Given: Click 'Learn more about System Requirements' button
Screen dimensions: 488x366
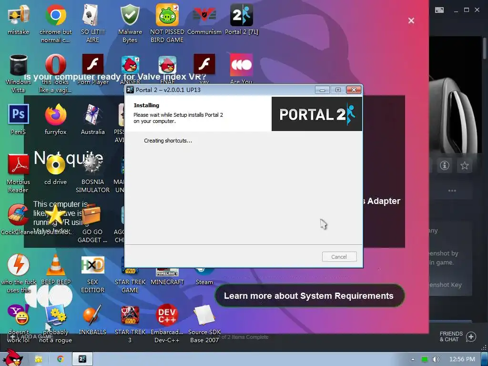Looking at the screenshot, I should (x=309, y=295).
